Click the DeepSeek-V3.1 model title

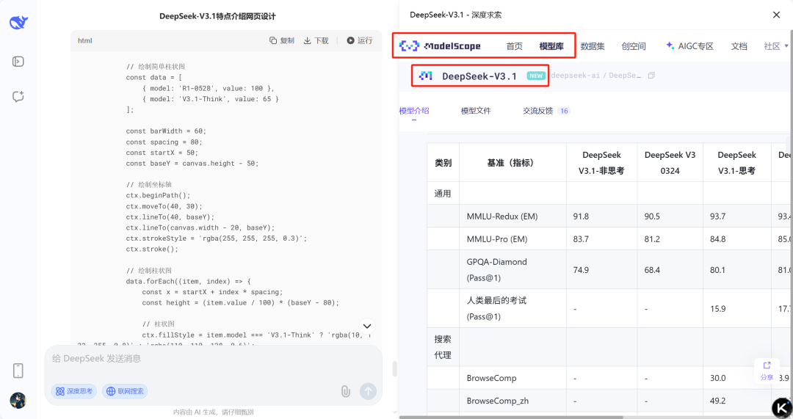[x=479, y=76]
